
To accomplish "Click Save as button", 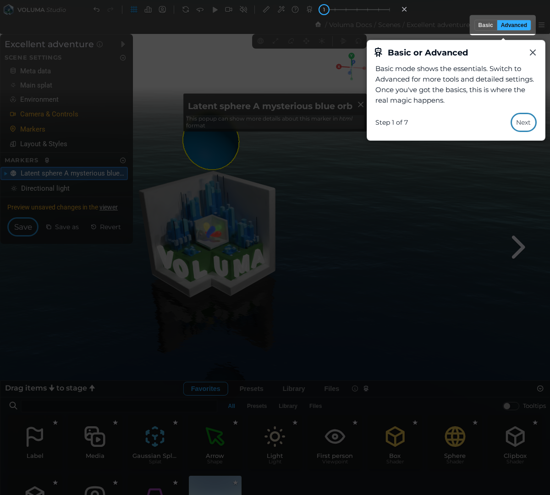I will click(x=62, y=227).
